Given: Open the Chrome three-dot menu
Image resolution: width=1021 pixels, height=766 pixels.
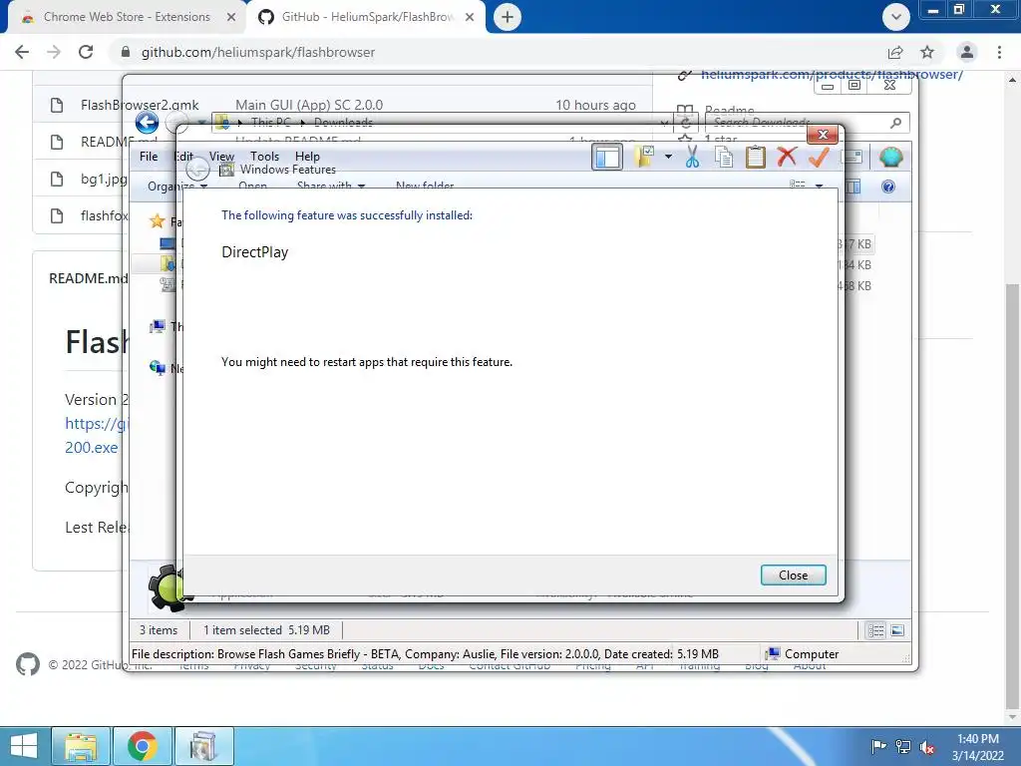Looking at the screenshot, I should [999, 52].
